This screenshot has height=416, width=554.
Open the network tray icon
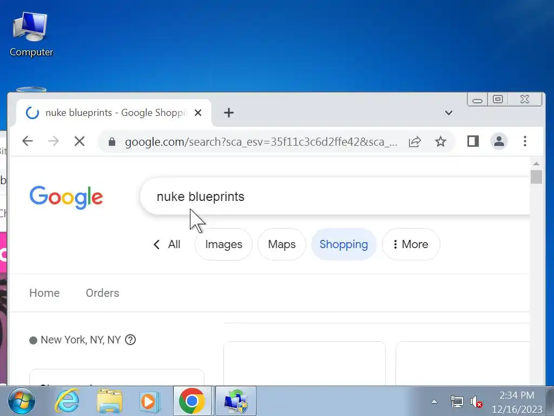point(457,402)
